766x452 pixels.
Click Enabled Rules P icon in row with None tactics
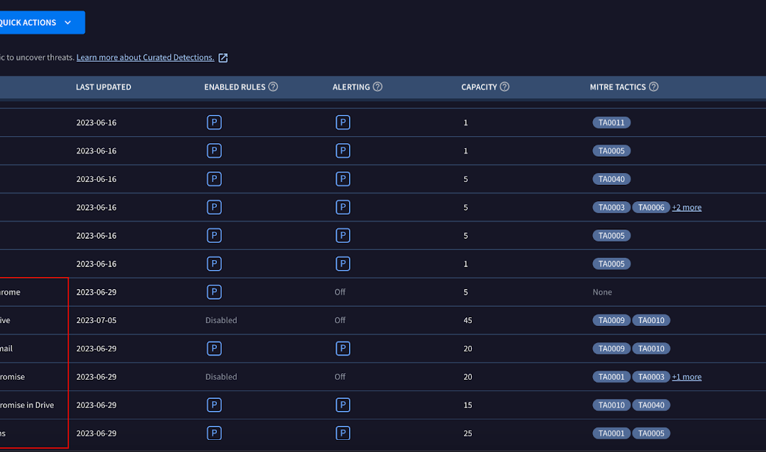tap(214, 293)
